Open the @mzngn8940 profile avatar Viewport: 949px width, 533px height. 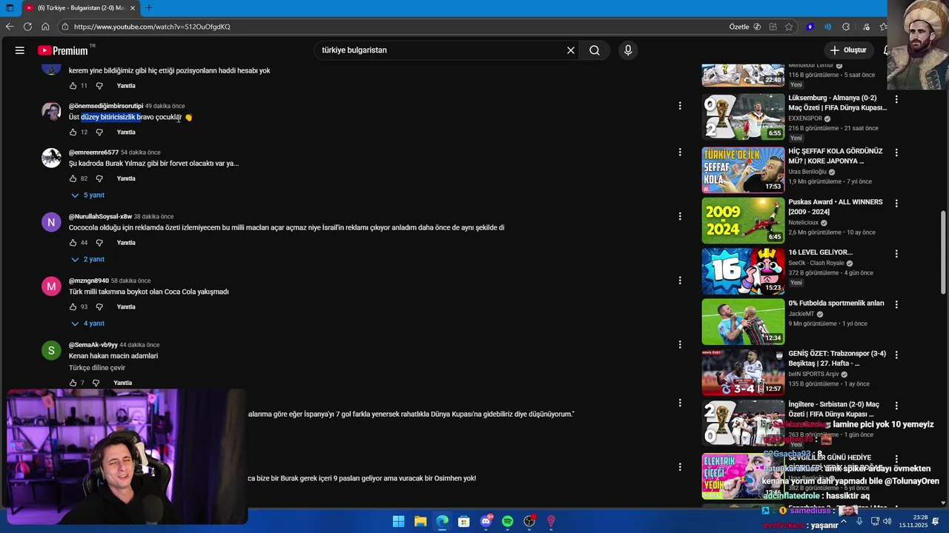pyautogui.click(x=51, y=286)
